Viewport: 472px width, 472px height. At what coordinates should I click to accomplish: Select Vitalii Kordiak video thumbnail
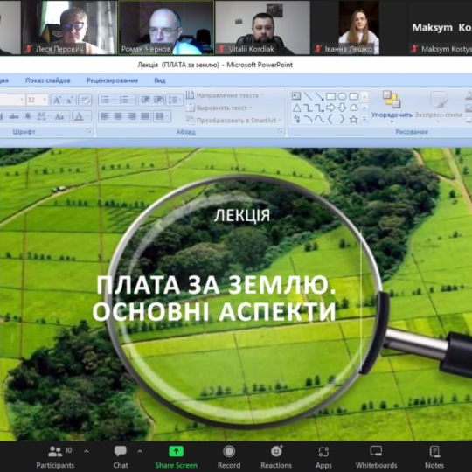[x=263, y=27]
